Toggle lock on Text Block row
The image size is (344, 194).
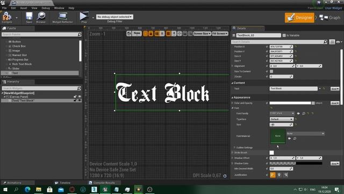pyautogui.click(x=75, y=100)
